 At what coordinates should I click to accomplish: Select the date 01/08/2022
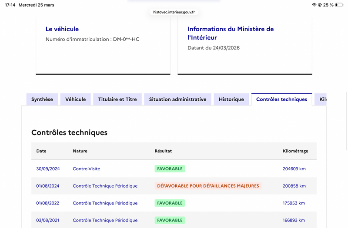click(x=48, y=203)
